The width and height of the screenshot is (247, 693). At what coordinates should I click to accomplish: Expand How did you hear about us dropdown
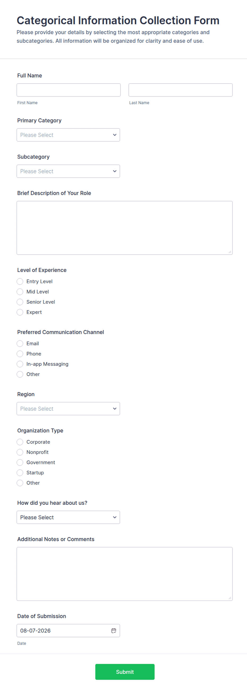point(68,517)
